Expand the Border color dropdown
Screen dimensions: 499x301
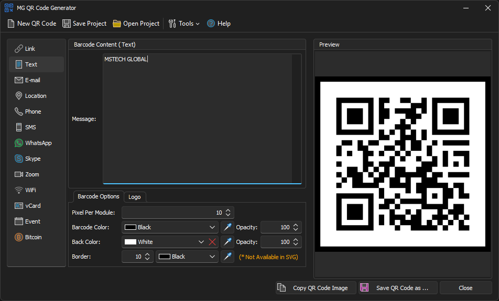[212, 257]
